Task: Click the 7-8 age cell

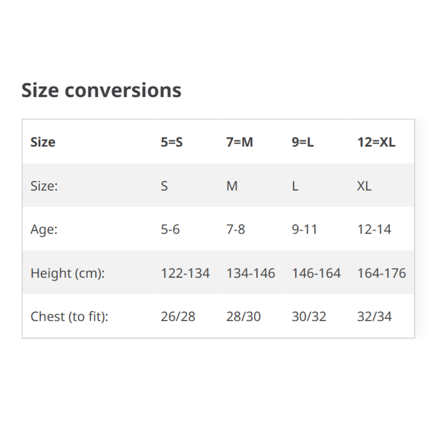Action: pyautogui.click(x=236, y=229)
